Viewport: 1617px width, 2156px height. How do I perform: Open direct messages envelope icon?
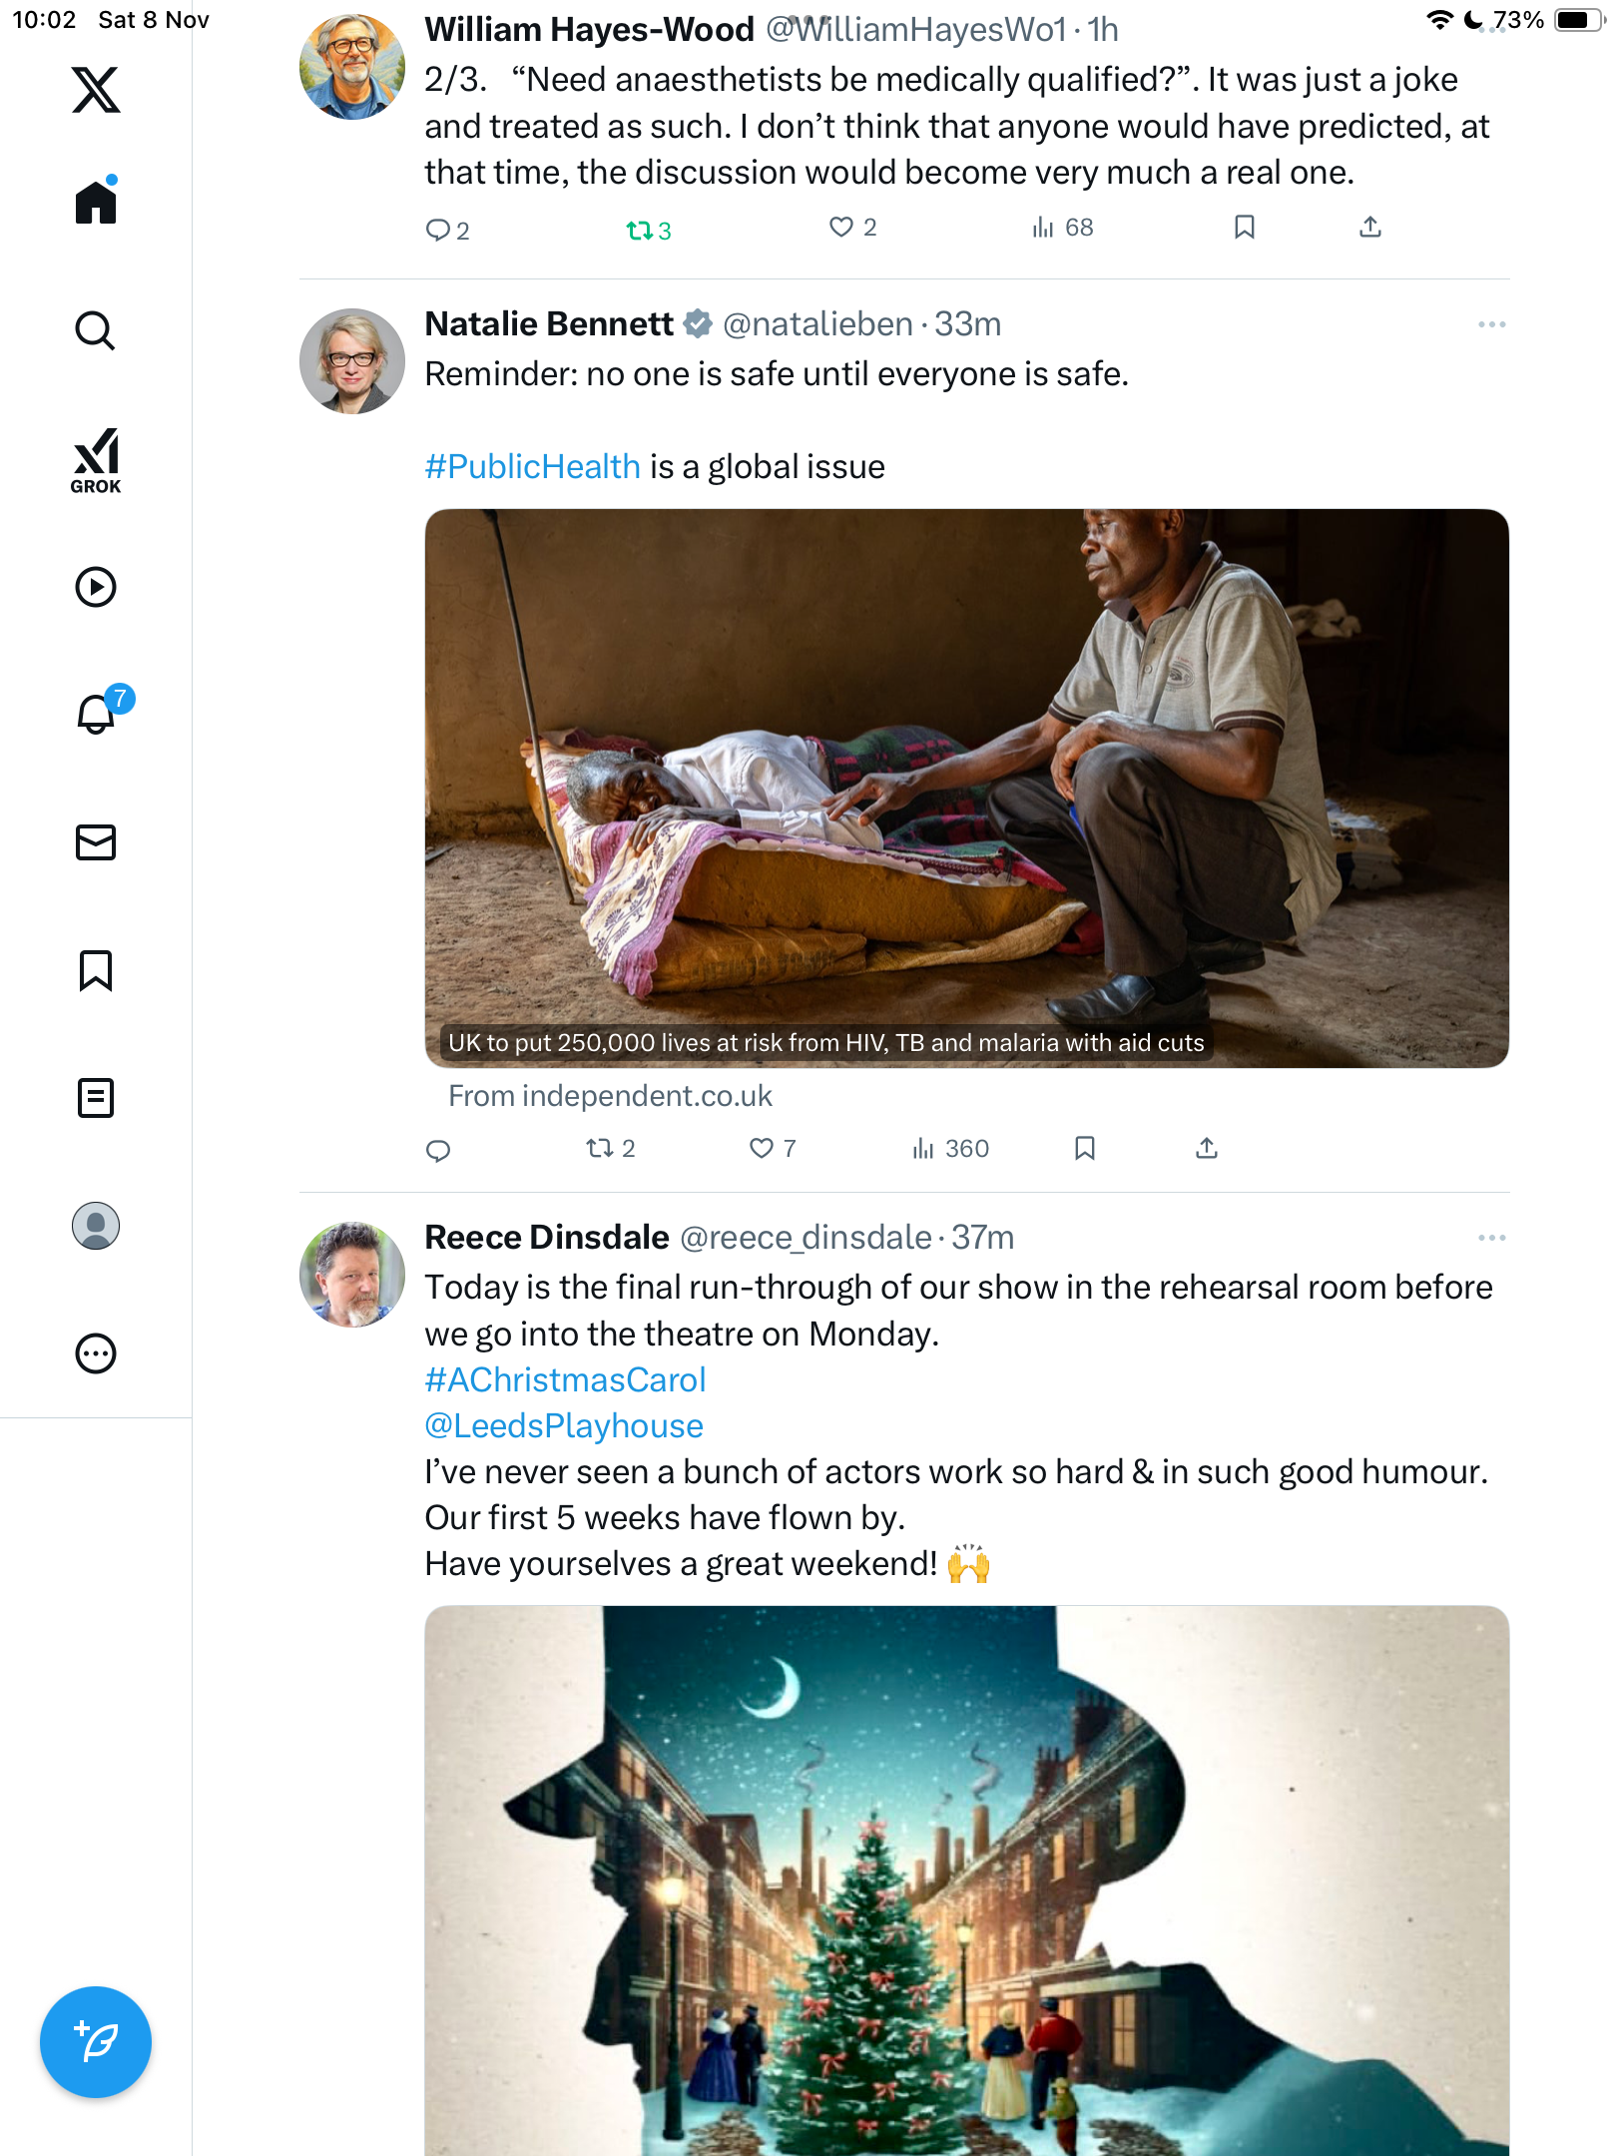96,842
